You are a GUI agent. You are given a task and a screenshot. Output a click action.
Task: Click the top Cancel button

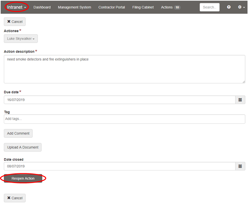click(15, 22)
